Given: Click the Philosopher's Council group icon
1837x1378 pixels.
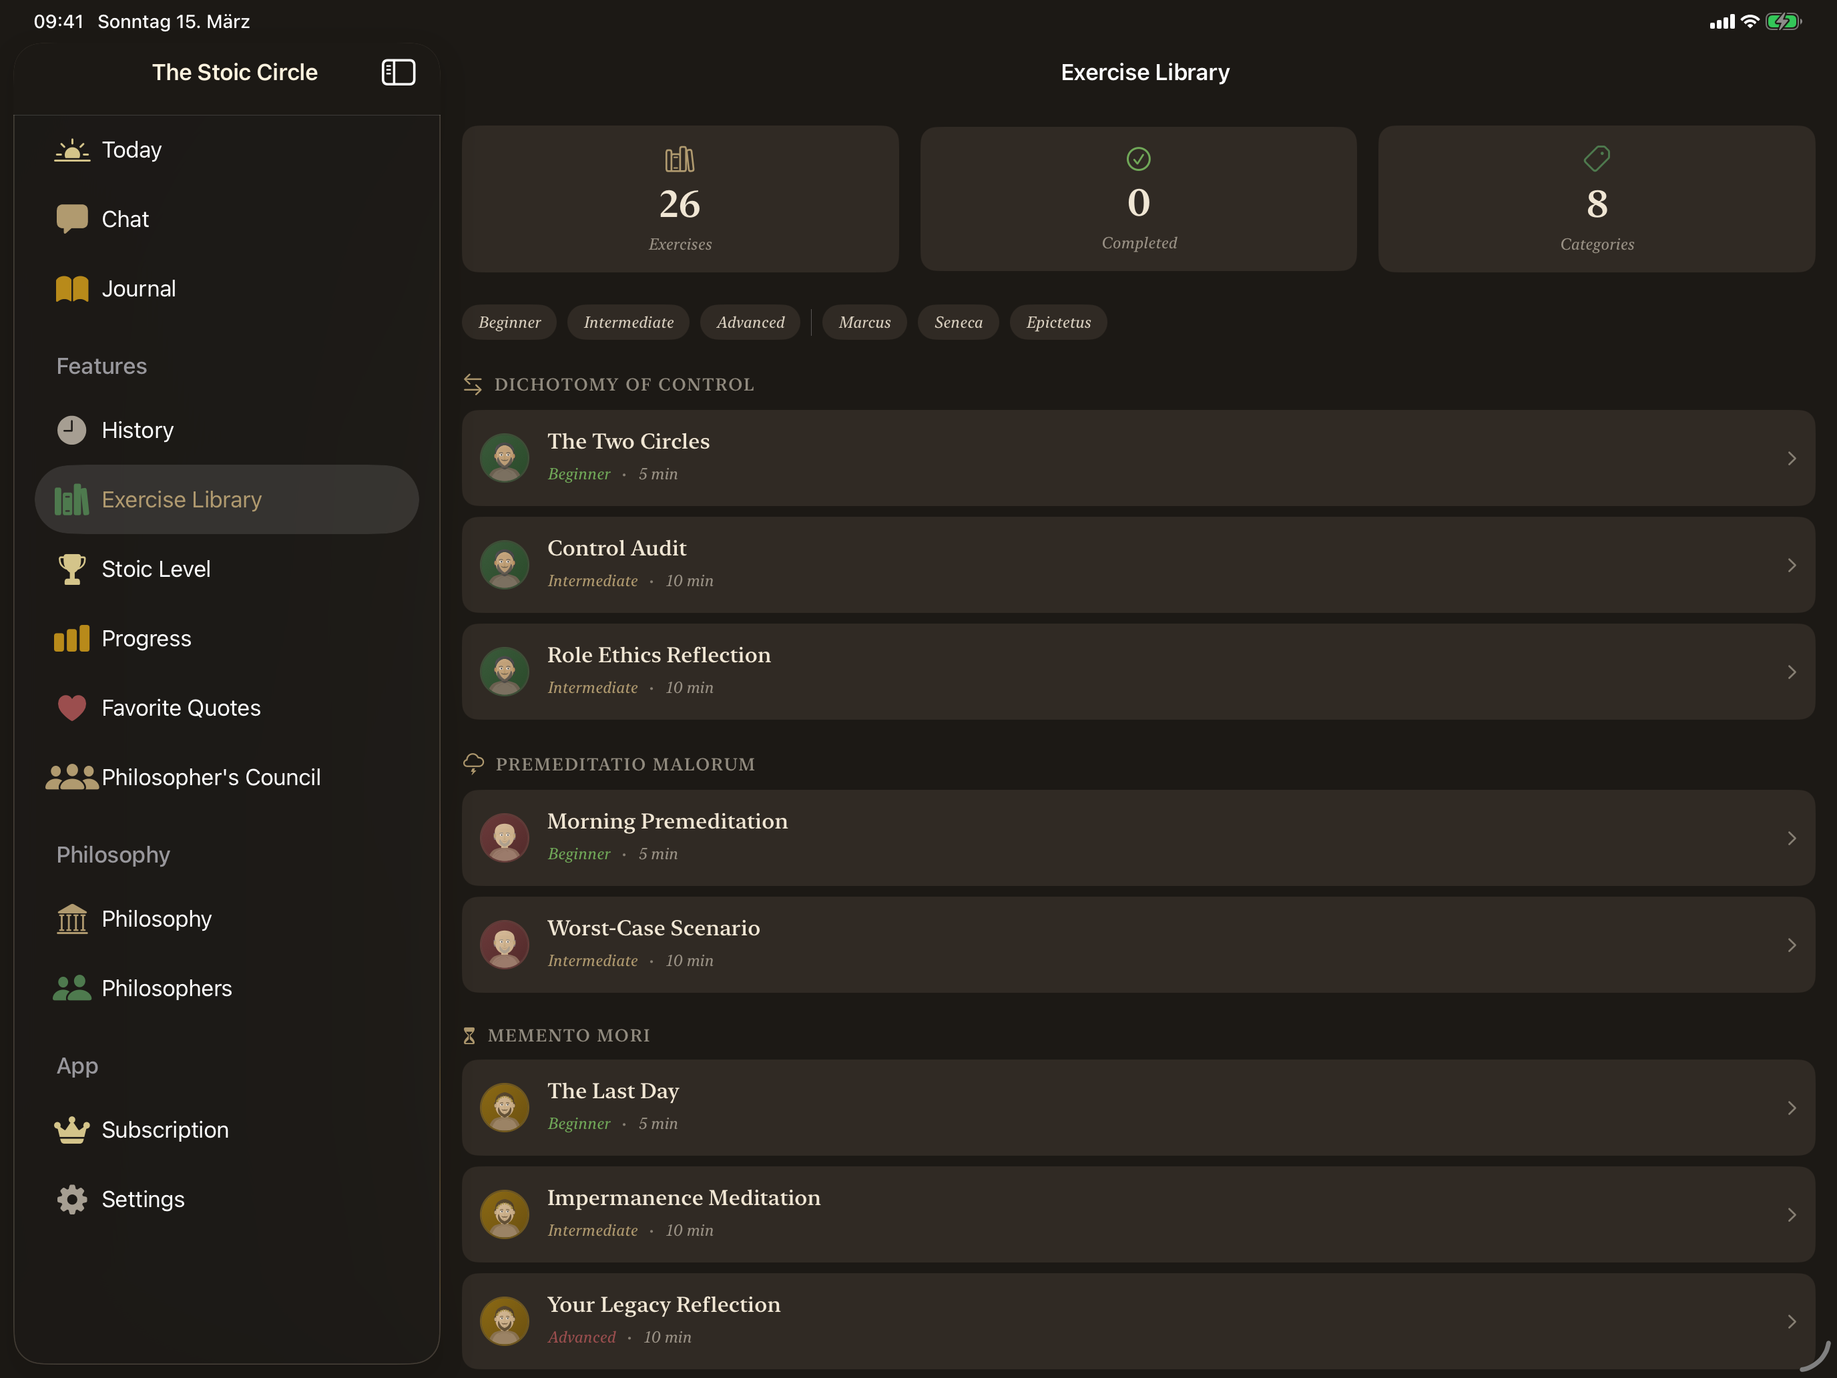Looking at the screenshot, I should click(x=71, y=777).
